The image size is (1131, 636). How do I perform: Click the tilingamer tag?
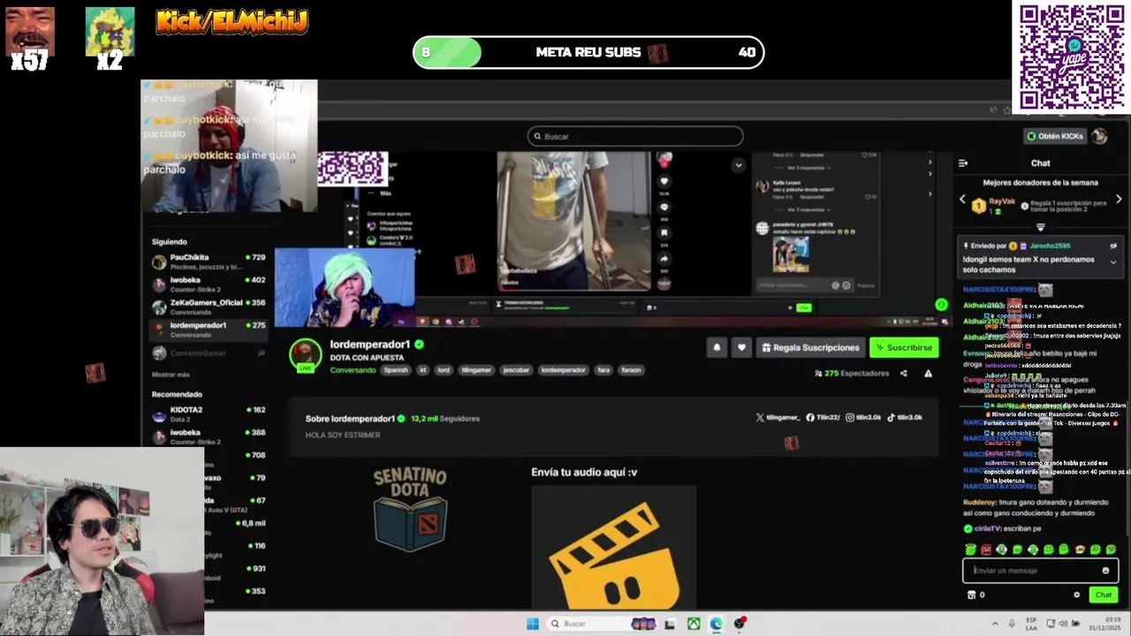476,370
